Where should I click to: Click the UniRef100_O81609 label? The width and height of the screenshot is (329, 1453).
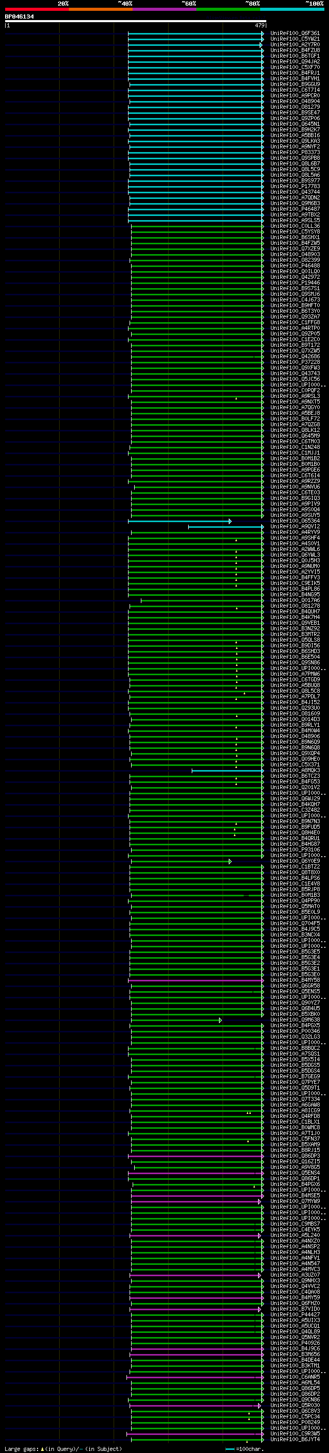(295, 713)
